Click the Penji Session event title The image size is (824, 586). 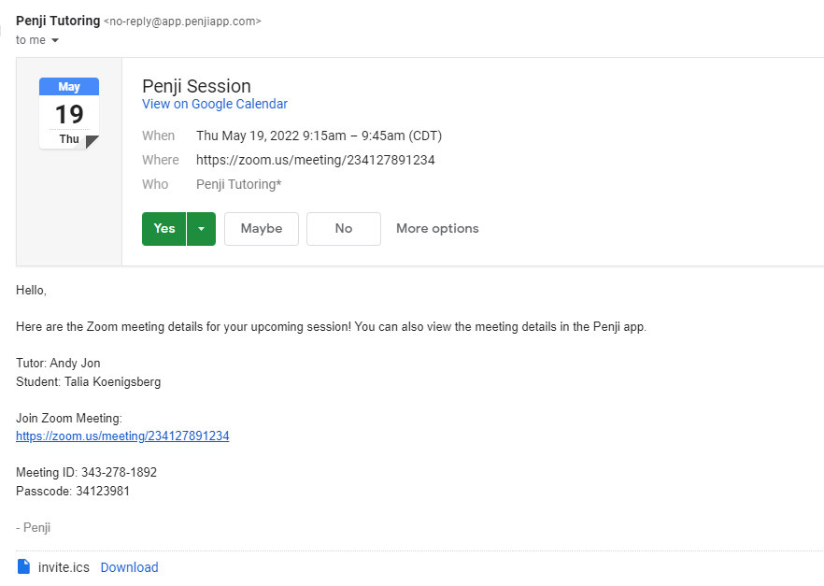click(196, 86)
